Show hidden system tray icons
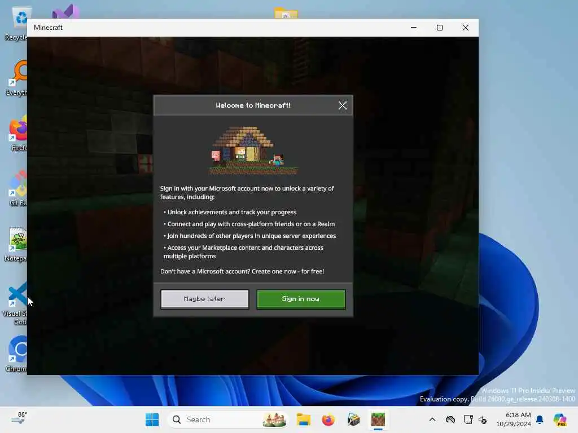The image size is (578, 433). pyautogui.click(x=432, y=419)
